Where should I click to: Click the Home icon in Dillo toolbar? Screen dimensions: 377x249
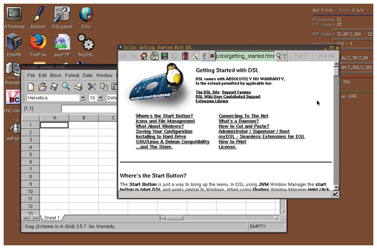pyautogui.click(x=144, y=56)
